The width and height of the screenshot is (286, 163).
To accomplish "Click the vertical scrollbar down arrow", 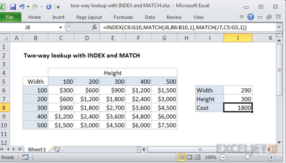I will pos(279,142).
